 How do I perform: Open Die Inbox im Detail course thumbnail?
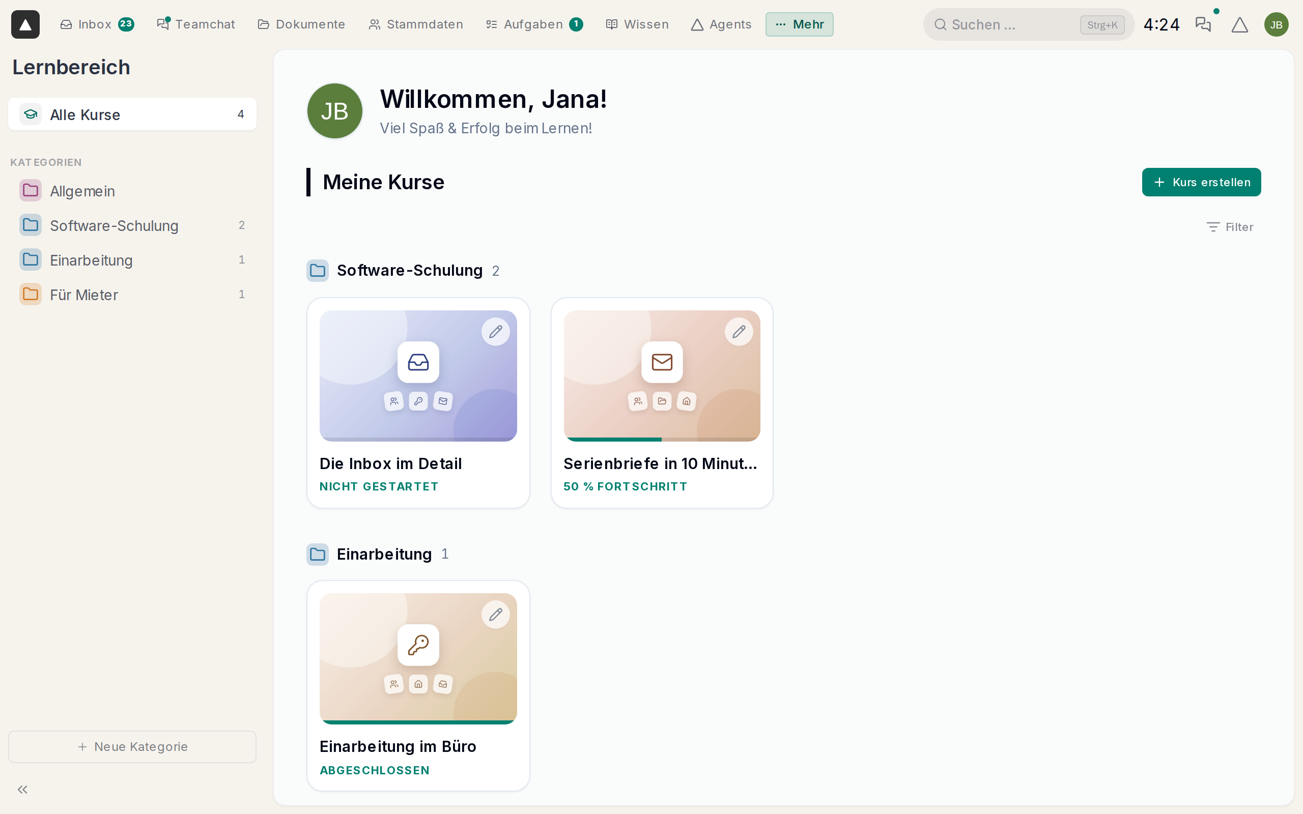pos(418,376)
